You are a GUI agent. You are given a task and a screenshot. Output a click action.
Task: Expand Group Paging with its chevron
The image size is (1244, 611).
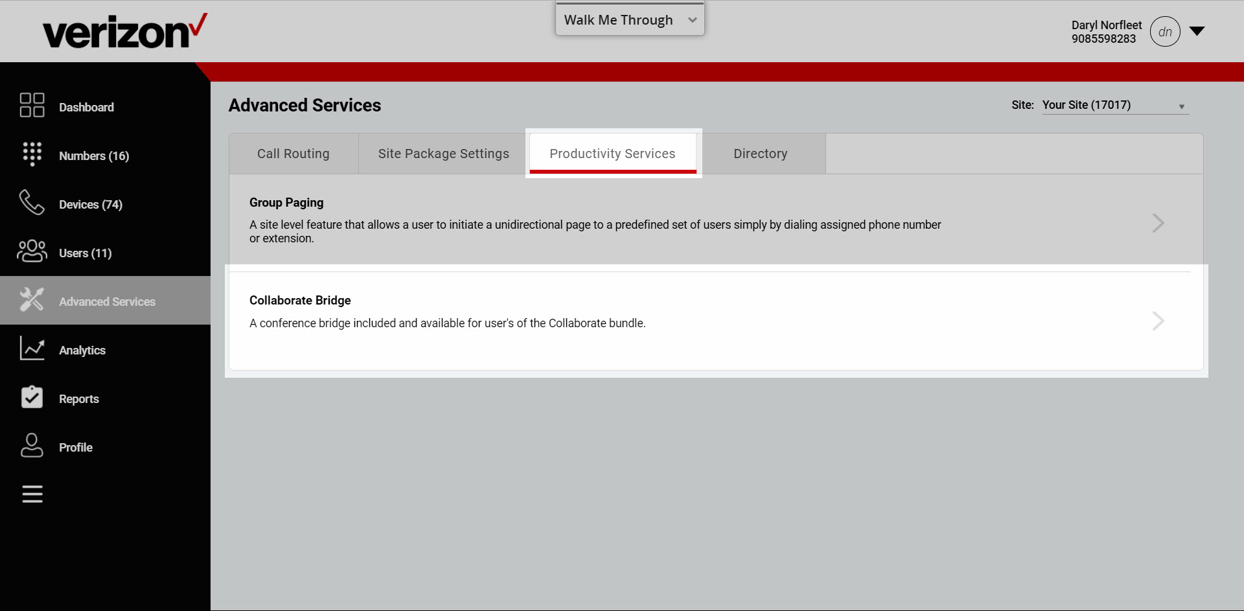[1158, 223]
